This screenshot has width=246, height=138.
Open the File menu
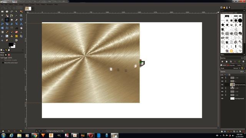[2, 4]
